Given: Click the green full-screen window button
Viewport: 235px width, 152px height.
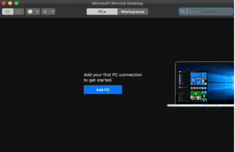Looking at the screenshot, I should pyautogui.click(x=16, y=3).
